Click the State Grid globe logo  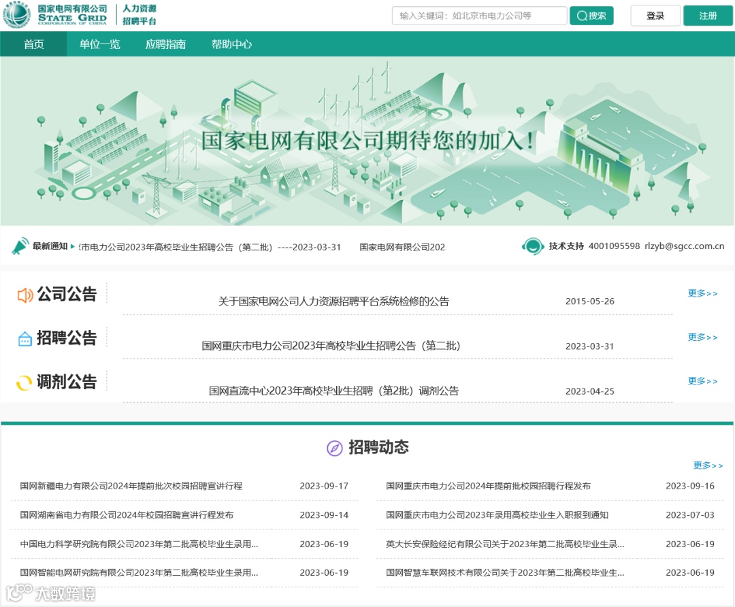(17, 14)
